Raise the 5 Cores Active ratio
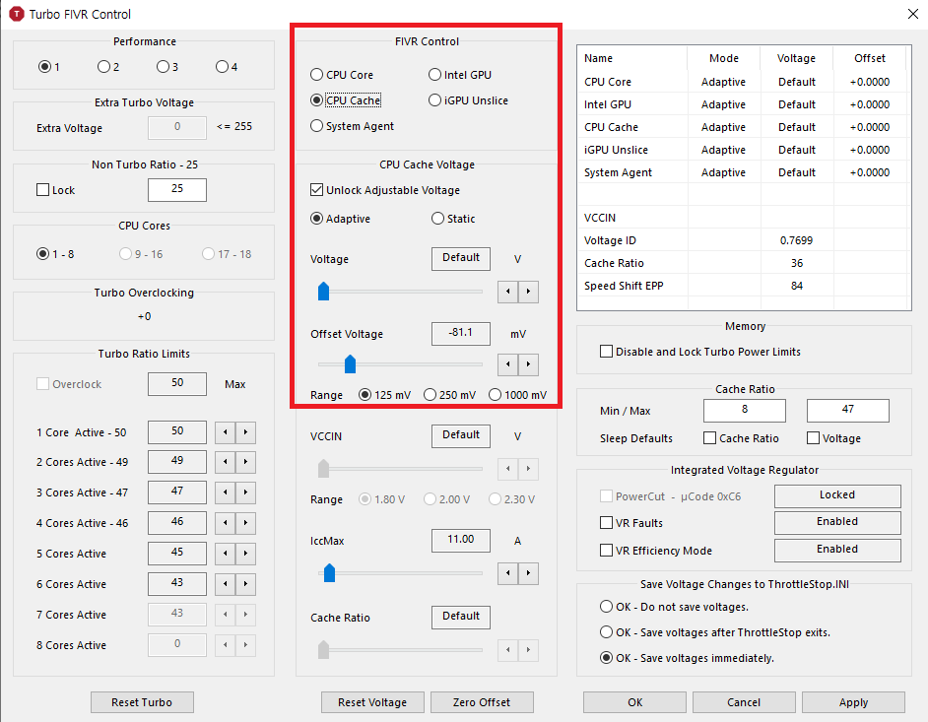This screenshot has height=722, width=928. click(x=245, y=554)
